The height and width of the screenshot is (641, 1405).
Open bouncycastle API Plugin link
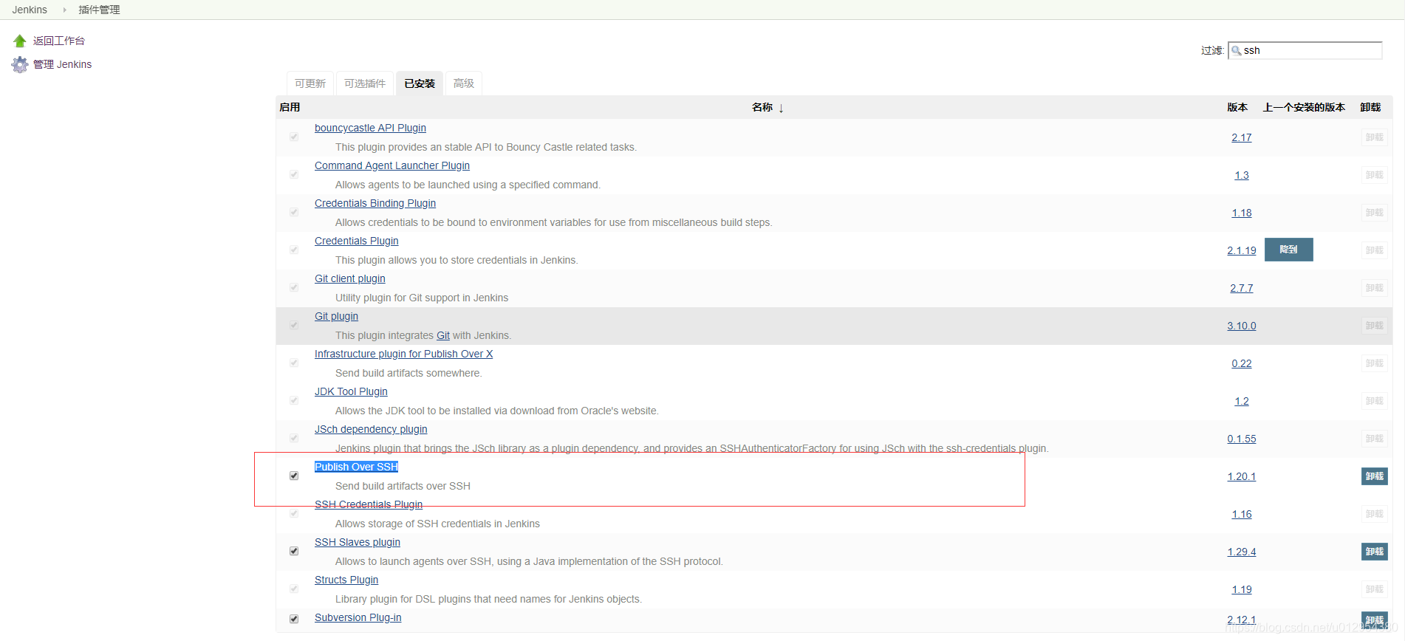click(370, 128)
